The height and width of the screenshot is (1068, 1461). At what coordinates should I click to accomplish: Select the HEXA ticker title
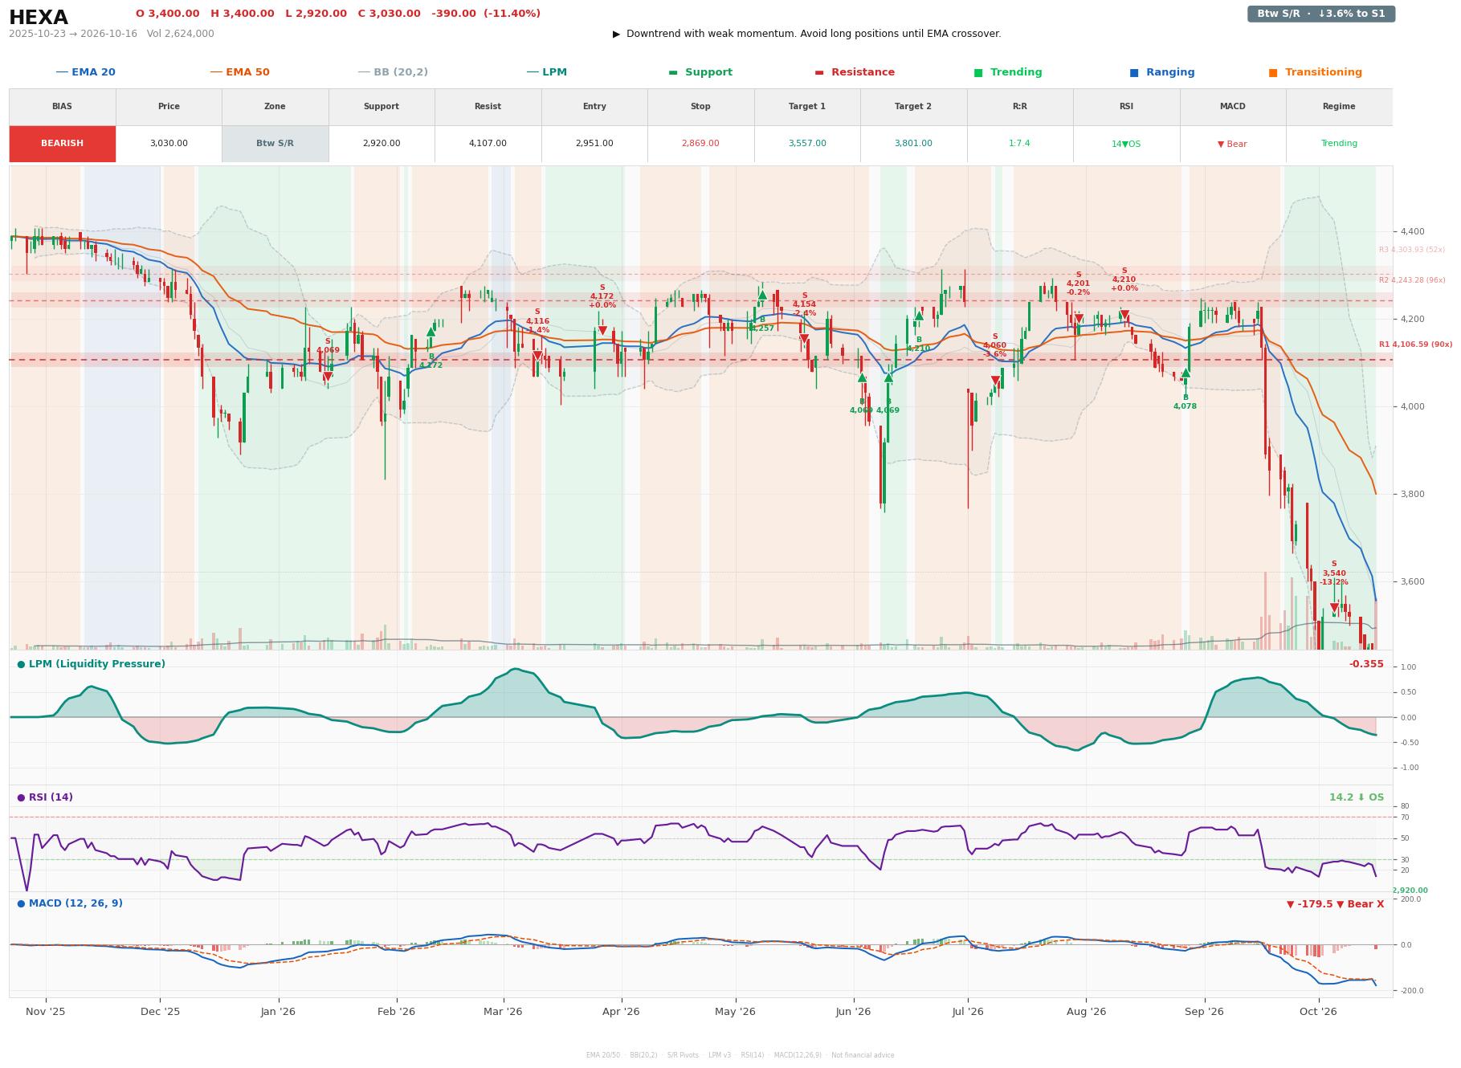point(39,18)
